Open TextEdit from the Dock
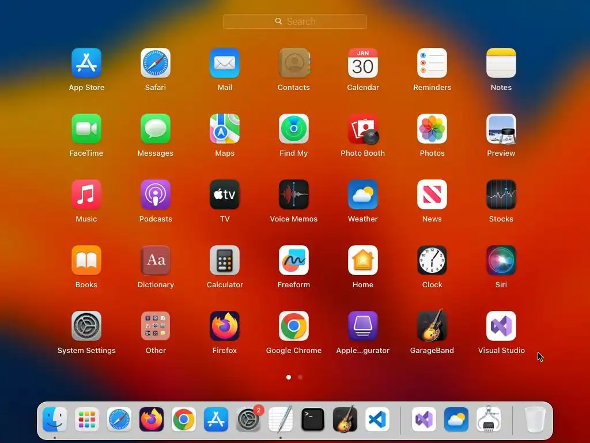 281,419
